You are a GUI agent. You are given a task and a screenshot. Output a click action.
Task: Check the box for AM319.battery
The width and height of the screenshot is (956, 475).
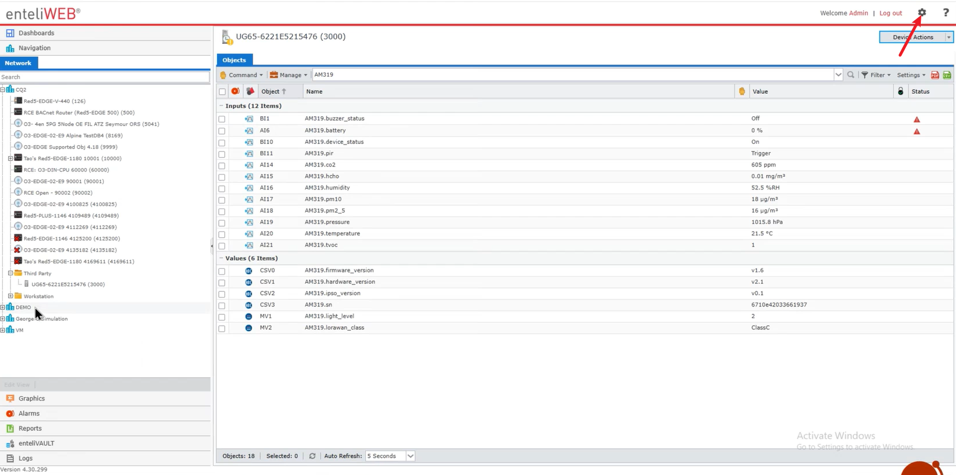[222, 131]
